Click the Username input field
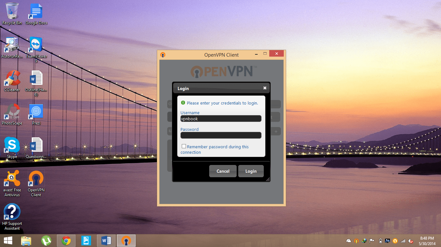Image resolution: width=441 pixels, height=247 pixels. (221, 119)
